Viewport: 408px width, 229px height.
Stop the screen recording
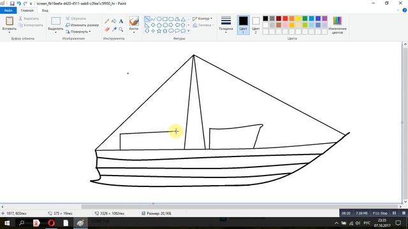pyautogui.click(x=404, y=213)
